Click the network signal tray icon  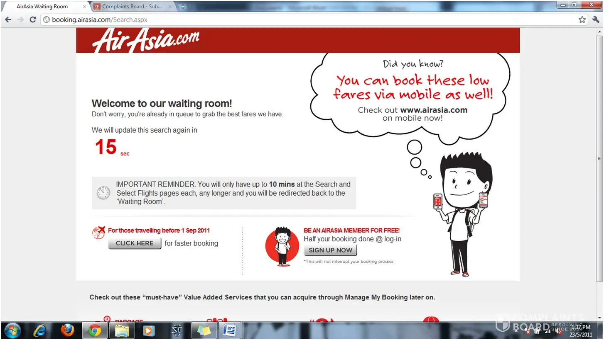[548, 331]
